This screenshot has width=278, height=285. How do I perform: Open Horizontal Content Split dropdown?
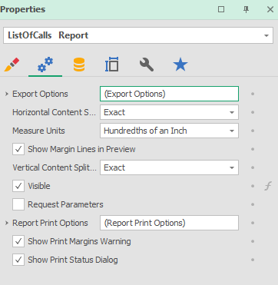(232, 112)
